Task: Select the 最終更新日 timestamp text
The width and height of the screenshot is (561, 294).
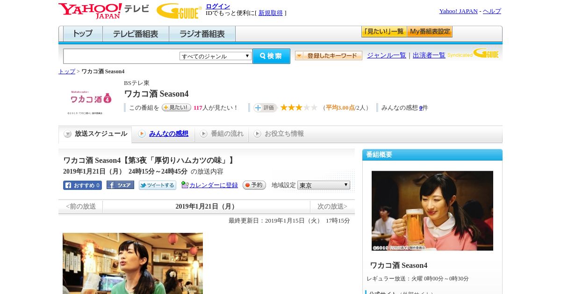Action: pos(289,221)
